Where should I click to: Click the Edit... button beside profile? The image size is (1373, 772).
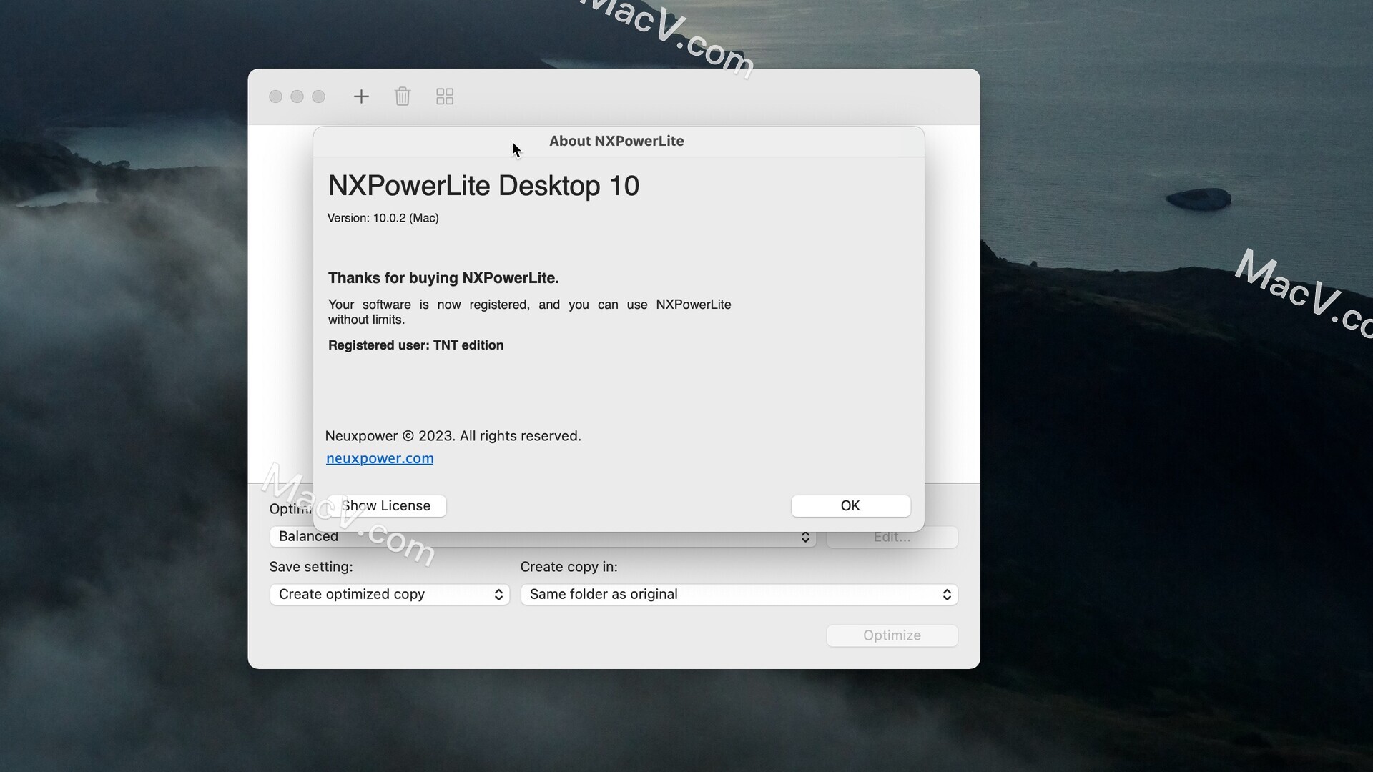(892, 538)
